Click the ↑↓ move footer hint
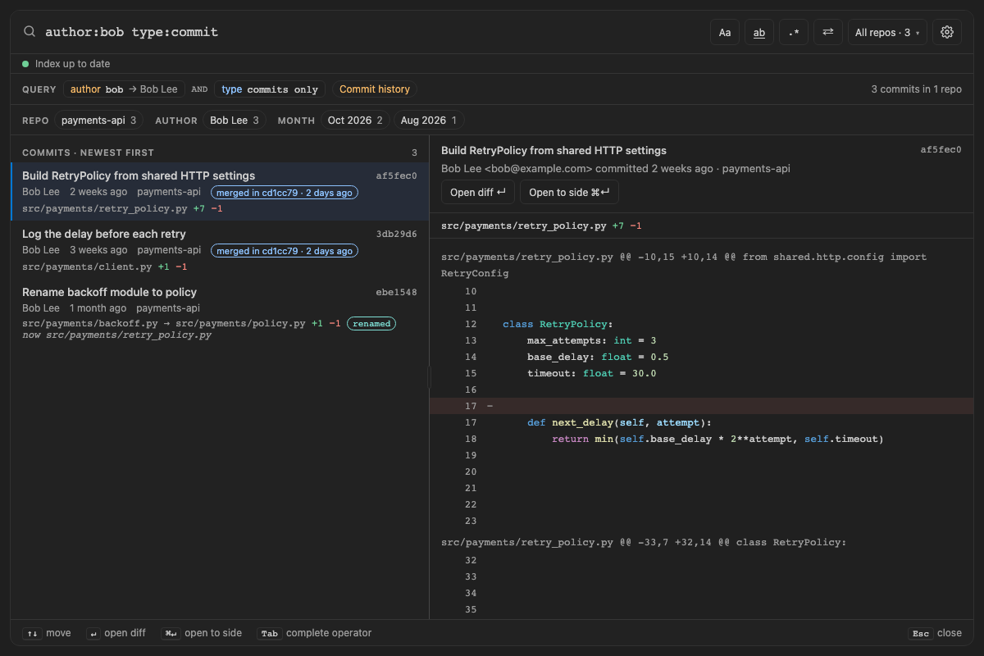Screen dimensions: 984x656 click(47, 633)
